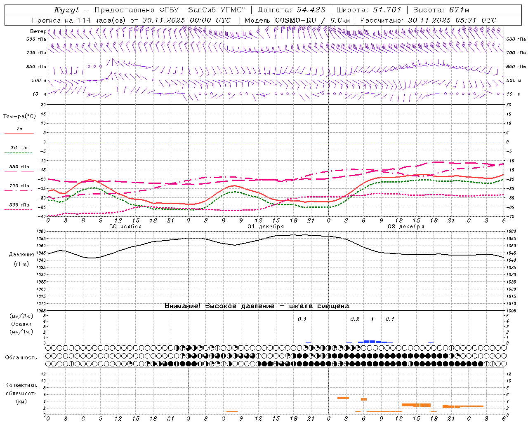Click the Модель COSMO-RU / 6.6км text
This screenshot has height=422, width=528.
(x=297, y=20)
